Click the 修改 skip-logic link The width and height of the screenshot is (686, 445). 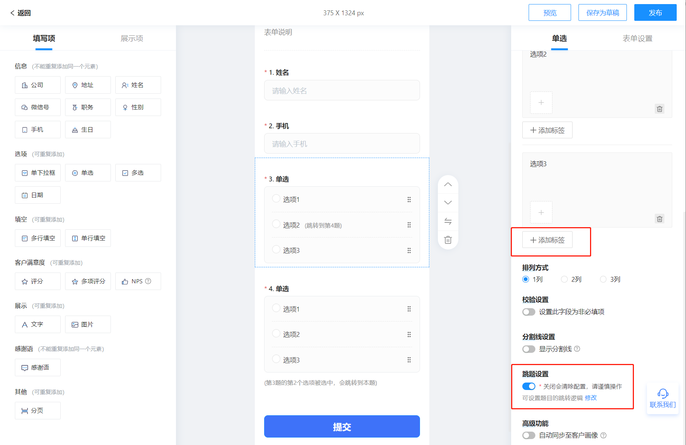tap(591, 398)
